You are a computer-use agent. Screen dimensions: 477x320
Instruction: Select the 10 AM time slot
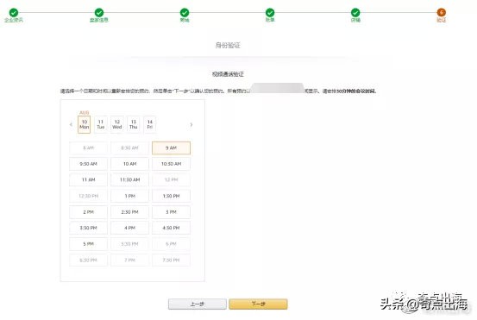point(130,164)
